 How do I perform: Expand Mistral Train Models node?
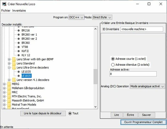coord(4,105)
